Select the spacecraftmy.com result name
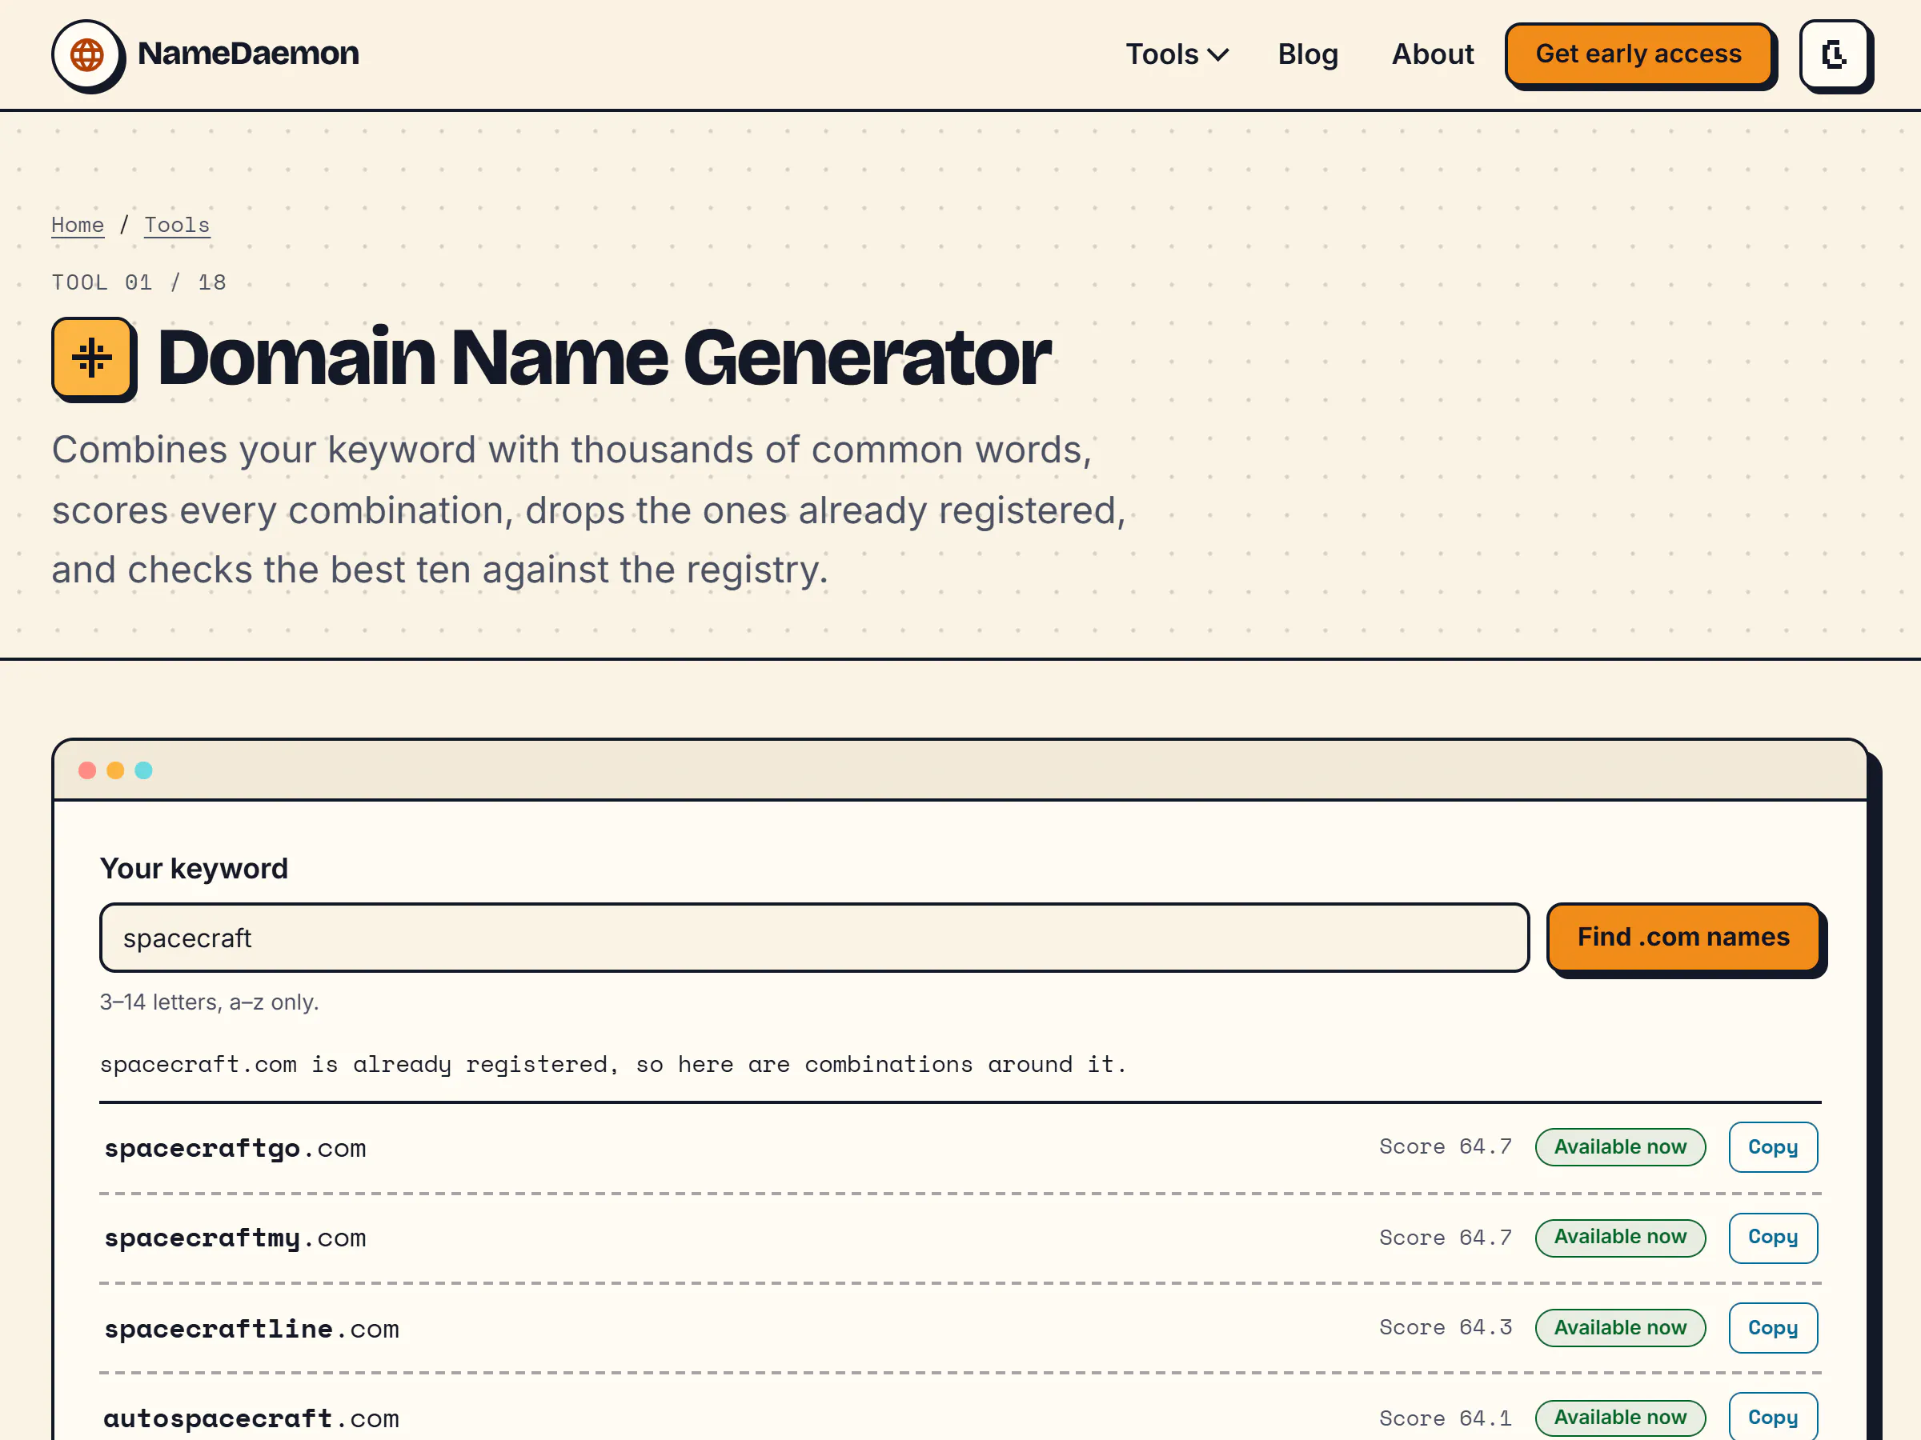1921x1440 pixels. coord(235,1238)
